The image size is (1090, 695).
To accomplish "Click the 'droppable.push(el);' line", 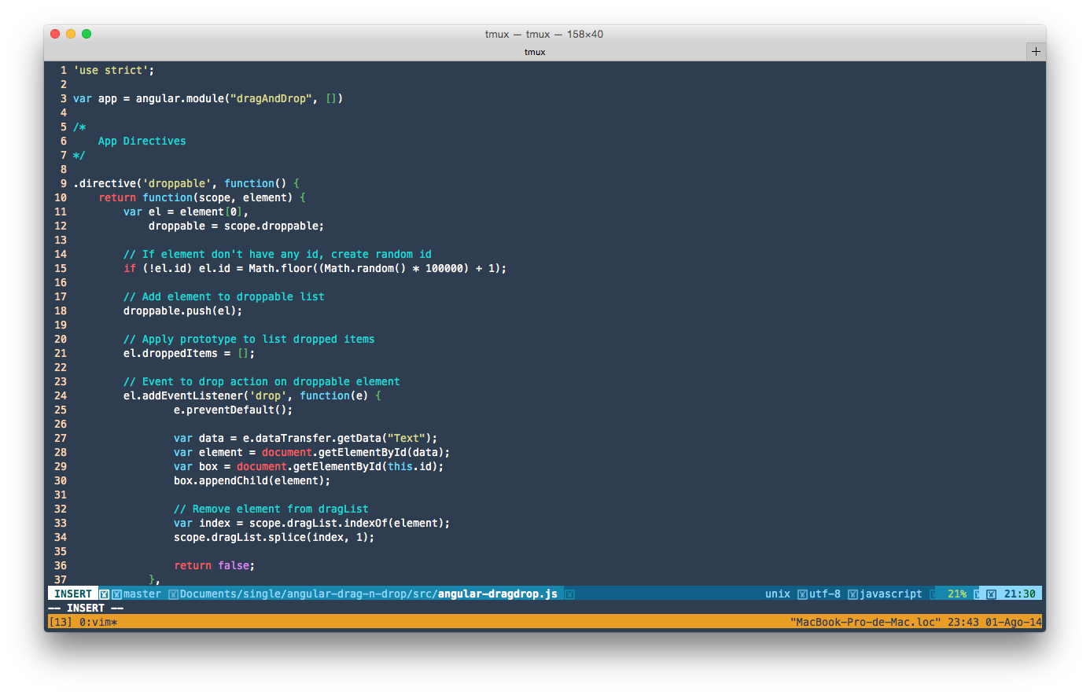I will [x=183, y=311].
